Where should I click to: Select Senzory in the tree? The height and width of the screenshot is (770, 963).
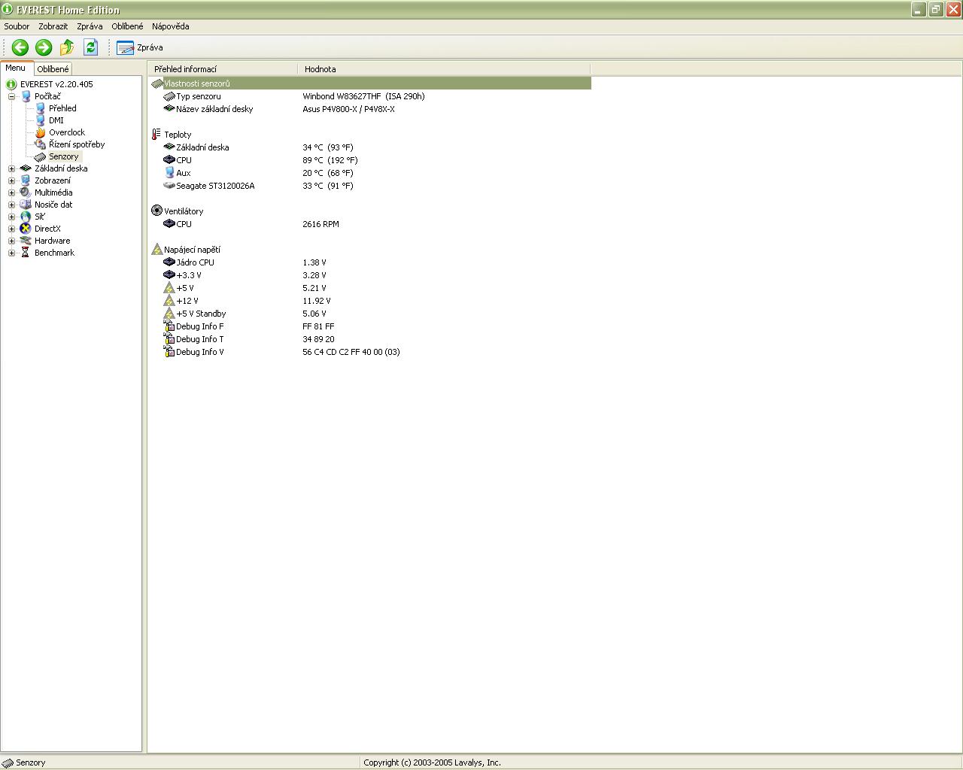click(x=64, y=156)
